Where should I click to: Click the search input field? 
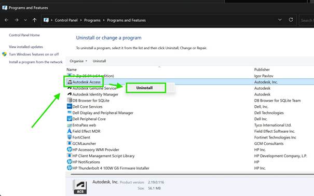click(x=307, y=20)
